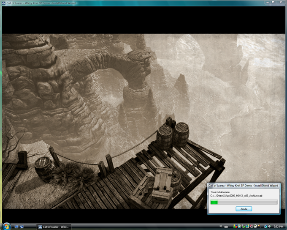Click the keyboard icon in the tray
The height and width of the screenshot is (230, 287).
pyautogui.click(x=226, y=227)
